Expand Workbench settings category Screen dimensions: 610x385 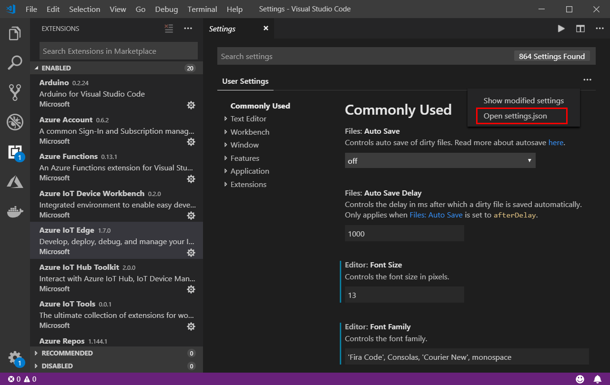coord(250,132)
